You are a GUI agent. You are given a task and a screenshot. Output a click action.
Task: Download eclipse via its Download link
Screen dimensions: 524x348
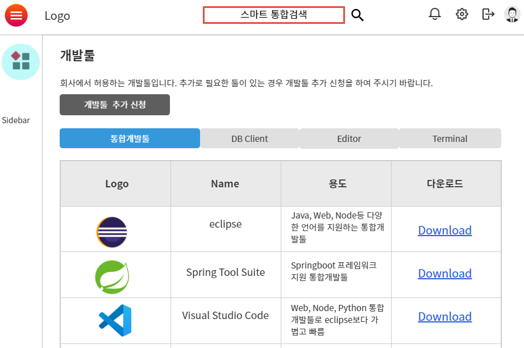[x=445, y=230]
